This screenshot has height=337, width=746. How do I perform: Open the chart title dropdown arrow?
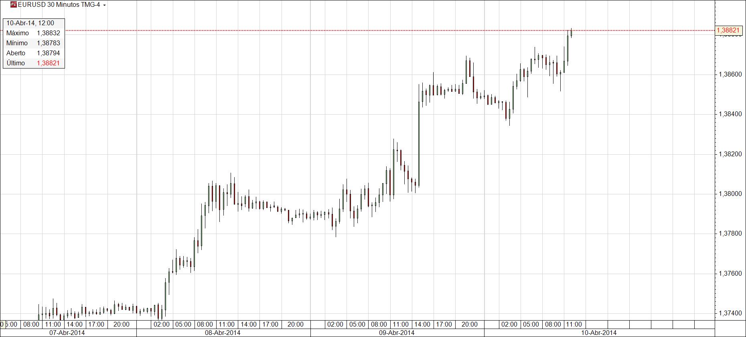coord(105,5)
